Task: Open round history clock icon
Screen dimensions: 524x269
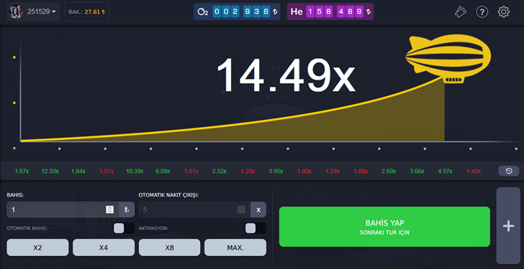Action: [509, 171]
